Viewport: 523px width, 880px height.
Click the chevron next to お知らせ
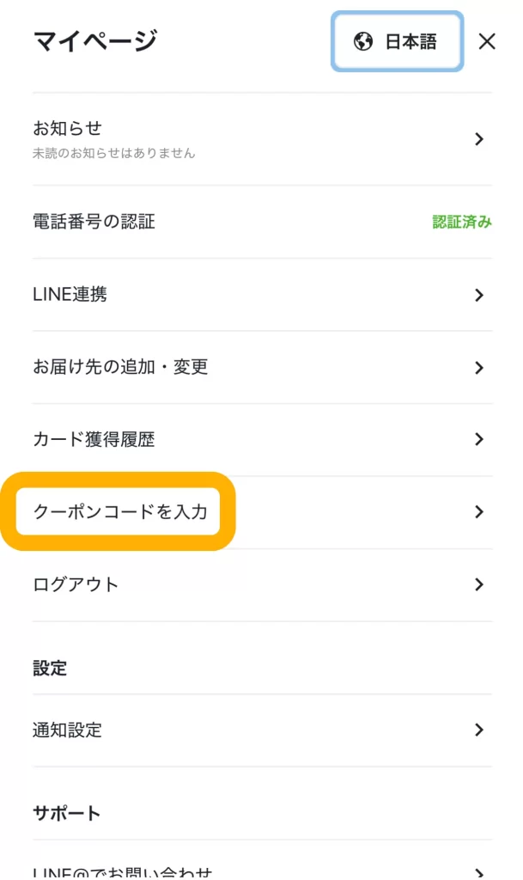(x=479, y=139)
